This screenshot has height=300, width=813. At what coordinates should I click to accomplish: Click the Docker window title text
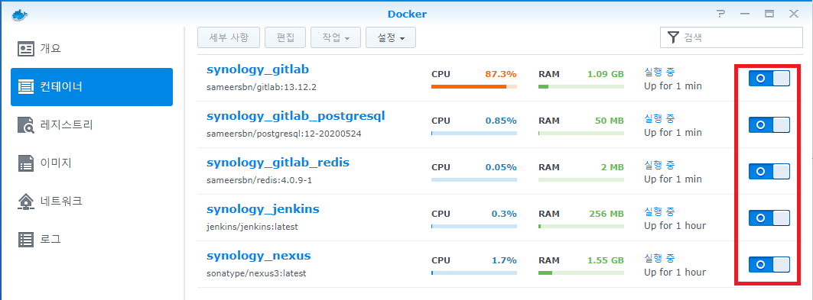coord(407,15)
